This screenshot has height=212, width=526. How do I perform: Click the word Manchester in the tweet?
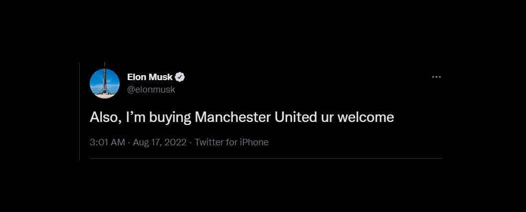tap(233, 117)
